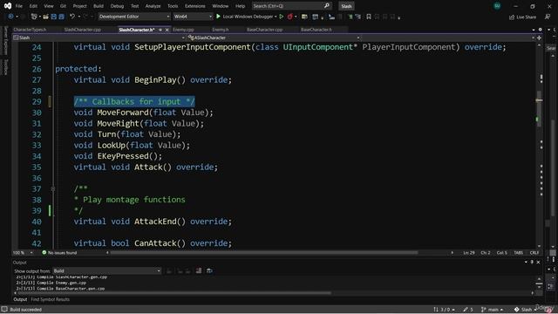Open the Development Editor configuration dropdown
This screenshot has height=314, width=558.
pyautogui.click(x=134, y=17)
